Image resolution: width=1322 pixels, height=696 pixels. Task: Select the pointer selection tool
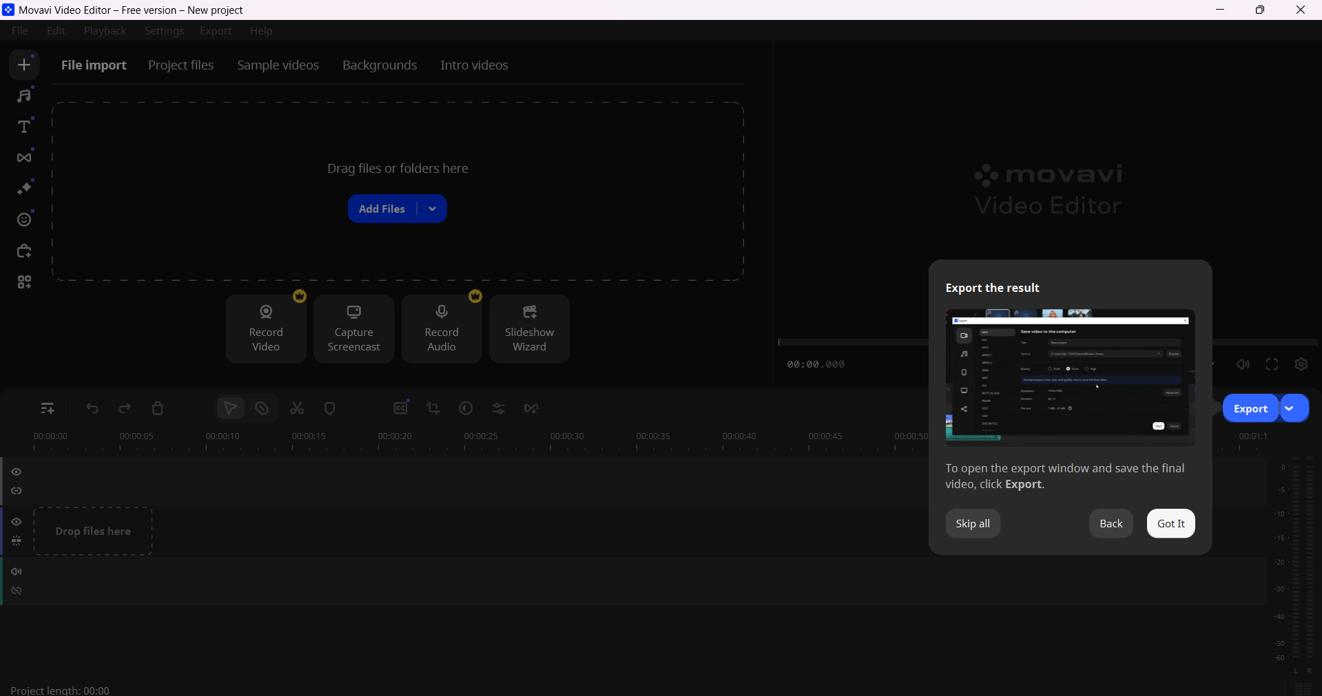(x=231, y=409)
